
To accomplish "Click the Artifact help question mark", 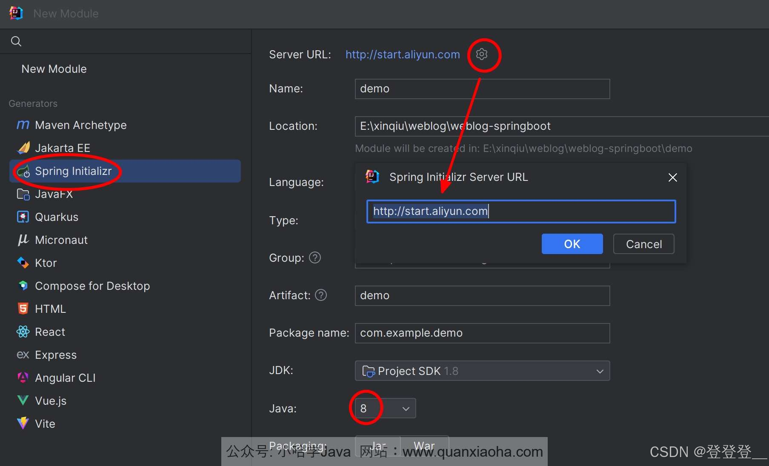I will (321, 295).
